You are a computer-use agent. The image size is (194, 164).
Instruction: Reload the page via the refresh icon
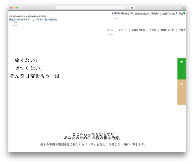(x=126, y=8)
